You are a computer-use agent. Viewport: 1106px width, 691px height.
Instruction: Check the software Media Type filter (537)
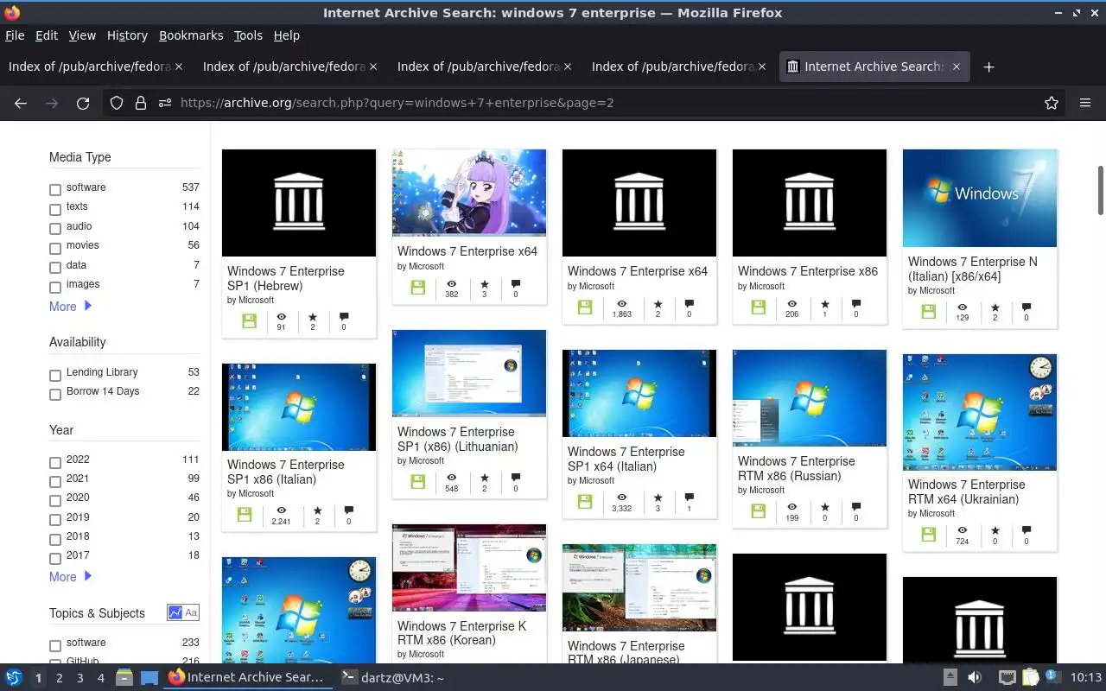pos(55,189)
